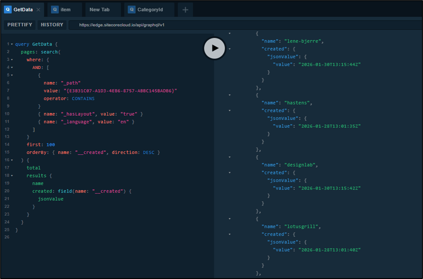
Task: Collapse the lene-bjerre created object in results
Action: pos(229,49)
